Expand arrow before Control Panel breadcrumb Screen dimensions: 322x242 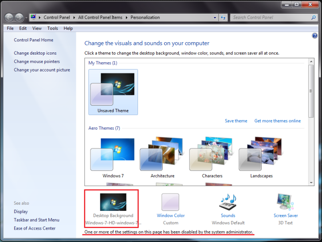point(39,17)
